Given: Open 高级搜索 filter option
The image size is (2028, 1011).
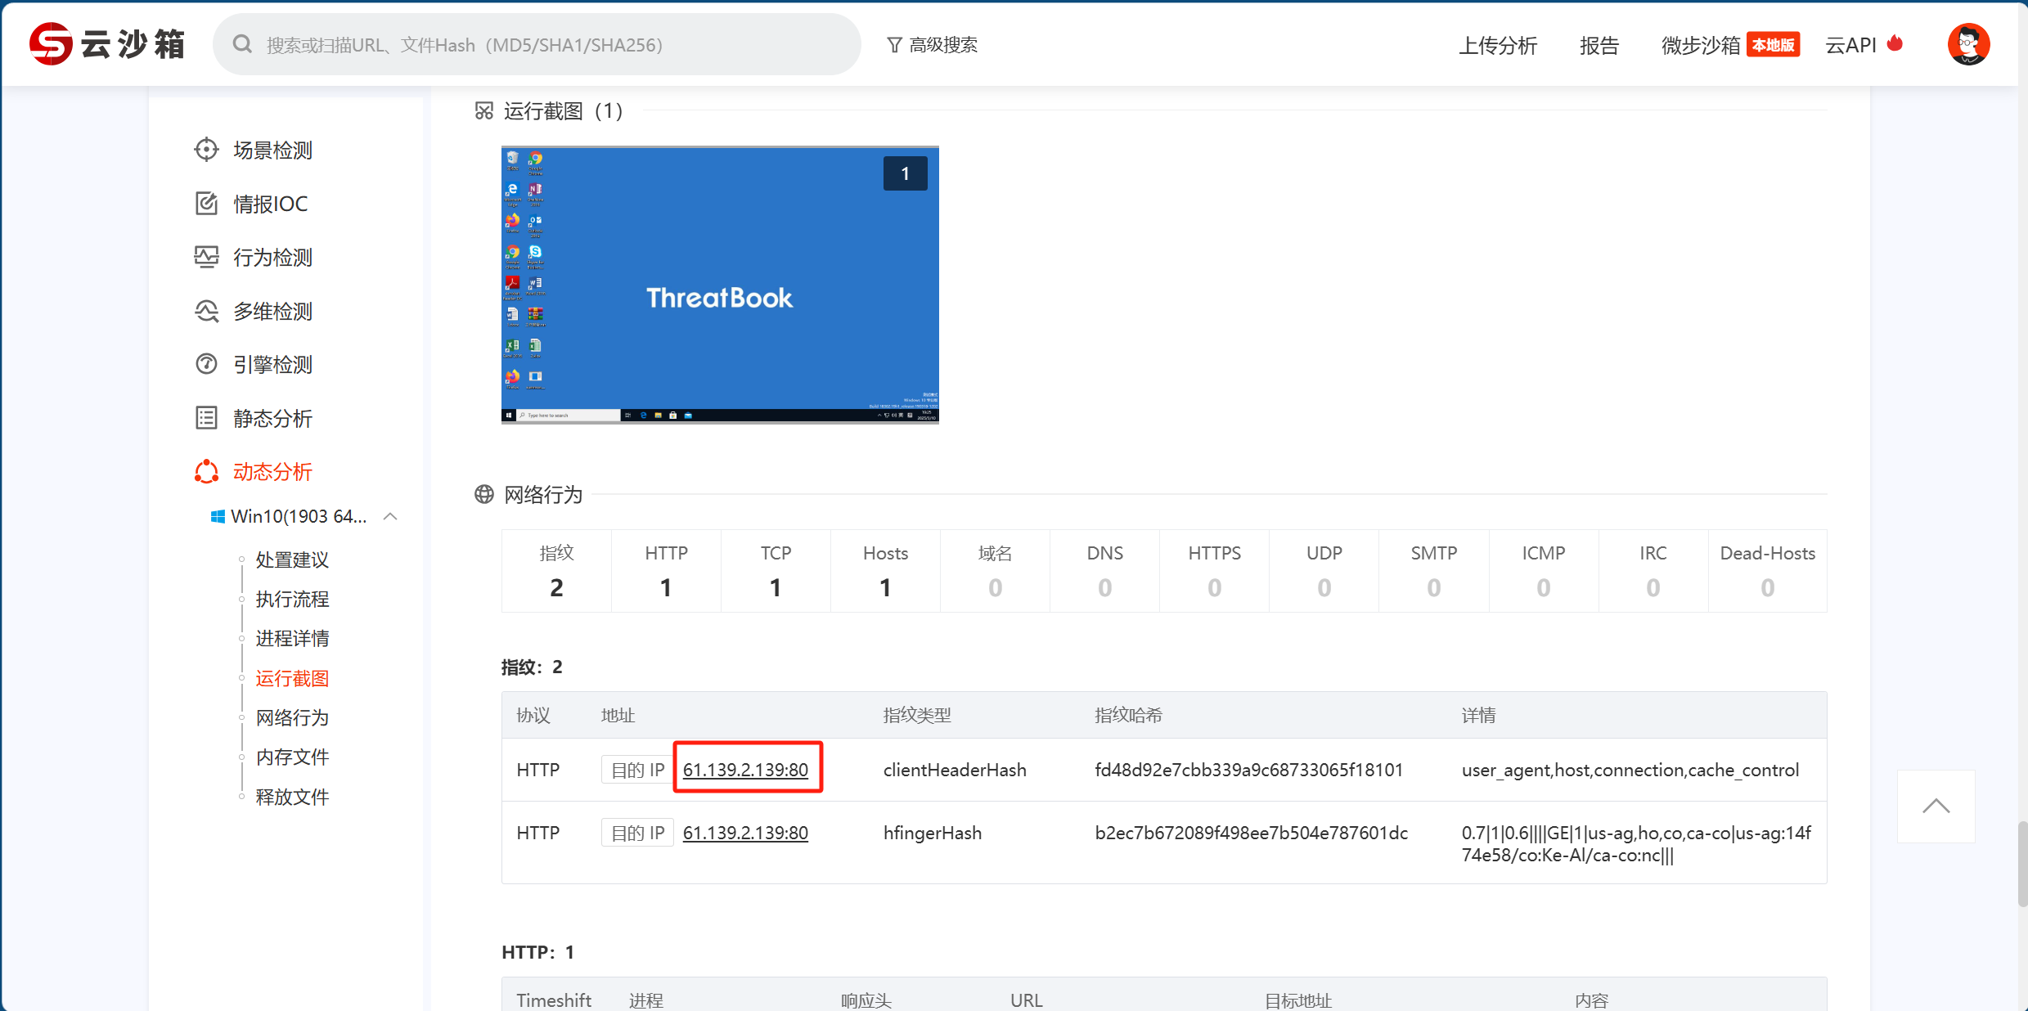Looking at the screenshot, I should (x=933, y=45).
